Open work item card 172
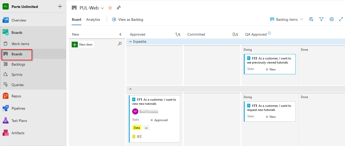The width and height of the screenshot is (345, 146). pos(270,60)
